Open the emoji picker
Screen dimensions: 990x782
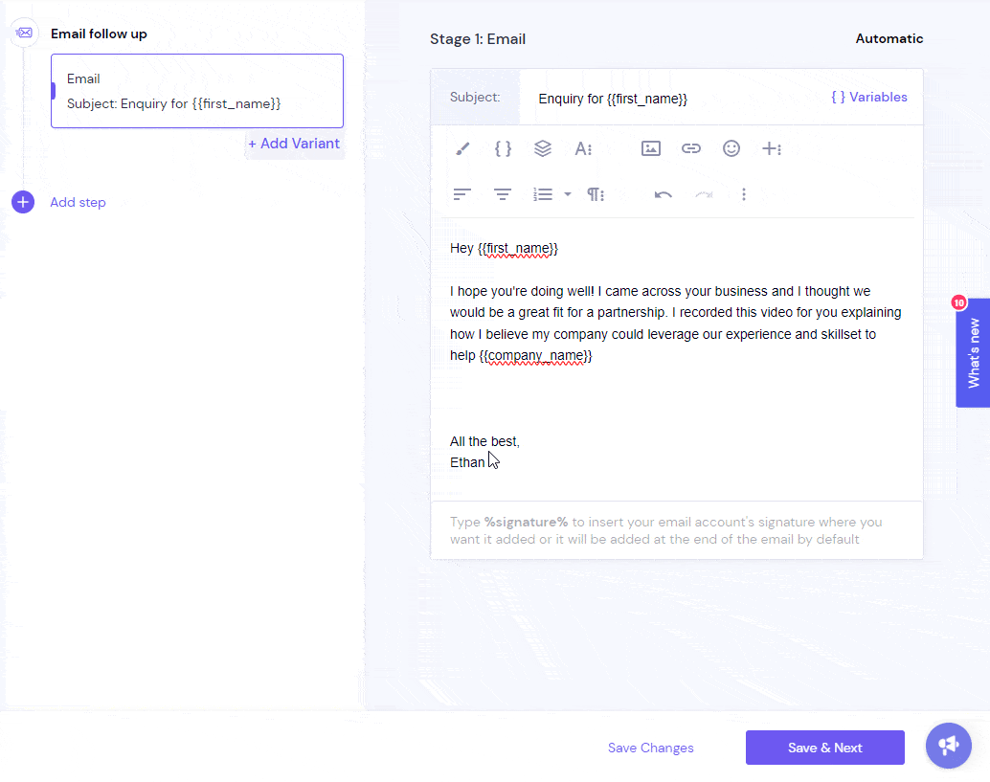(731, 149)
